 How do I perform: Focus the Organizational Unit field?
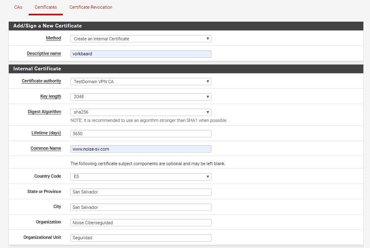tap(141, 238)
